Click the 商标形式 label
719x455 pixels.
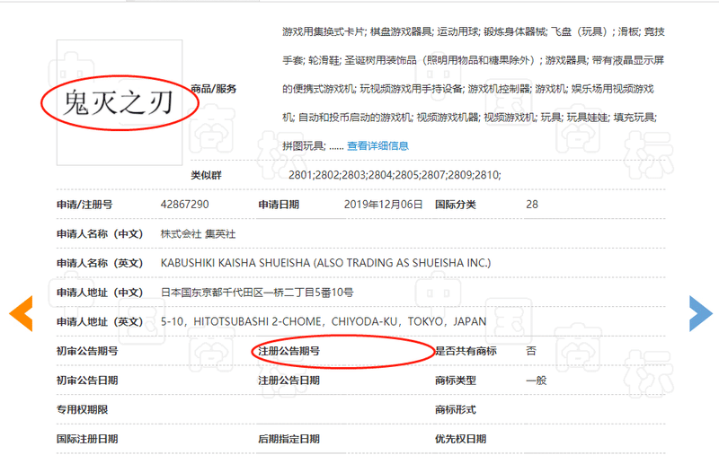(456, 410)
